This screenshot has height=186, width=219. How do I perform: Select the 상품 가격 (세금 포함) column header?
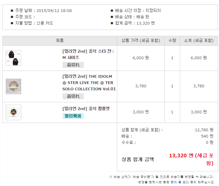point(141,41)
